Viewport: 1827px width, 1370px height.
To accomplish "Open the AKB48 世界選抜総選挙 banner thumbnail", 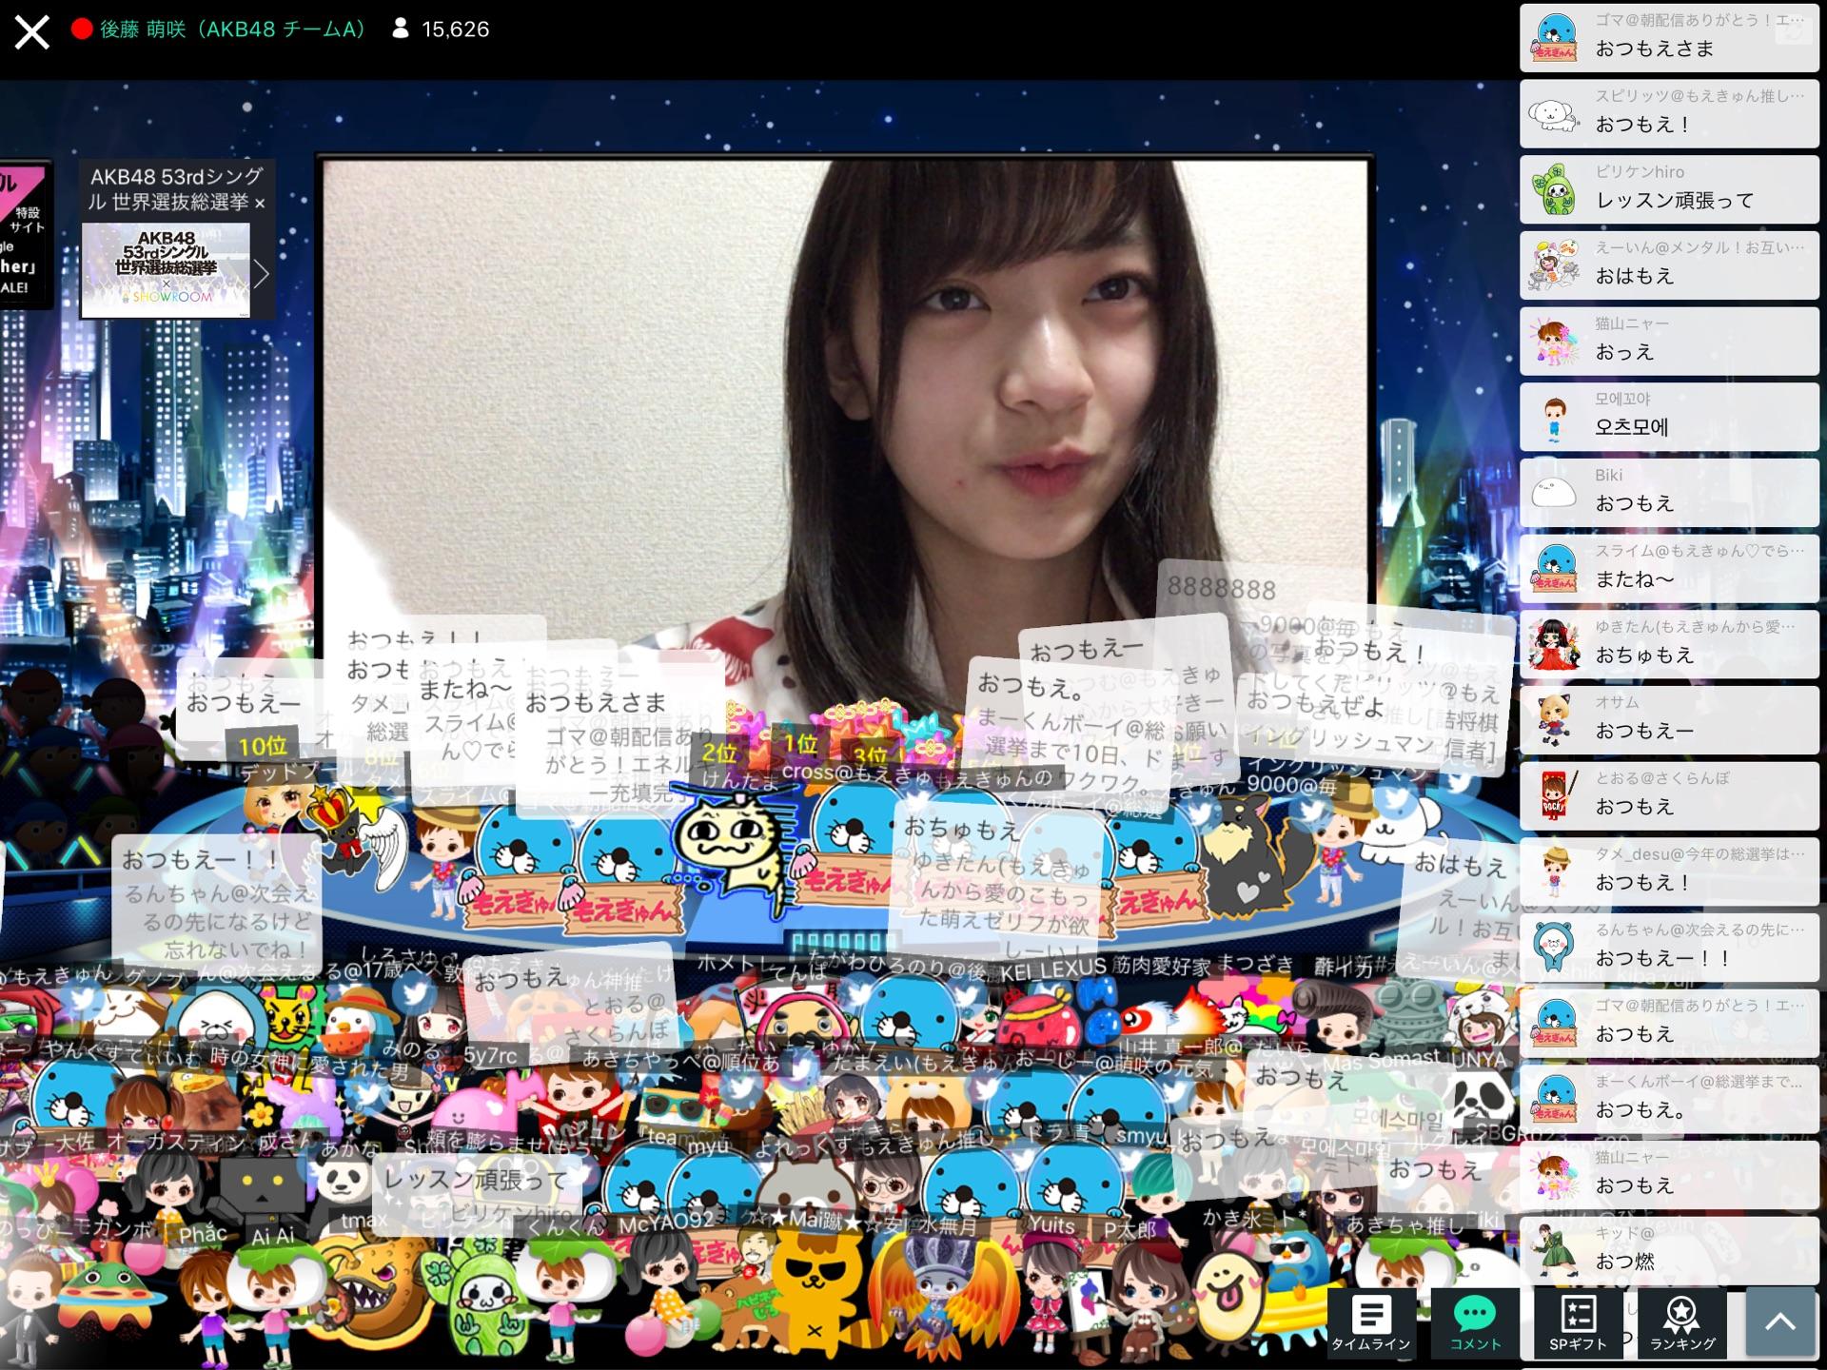I will tap(166, 269).
